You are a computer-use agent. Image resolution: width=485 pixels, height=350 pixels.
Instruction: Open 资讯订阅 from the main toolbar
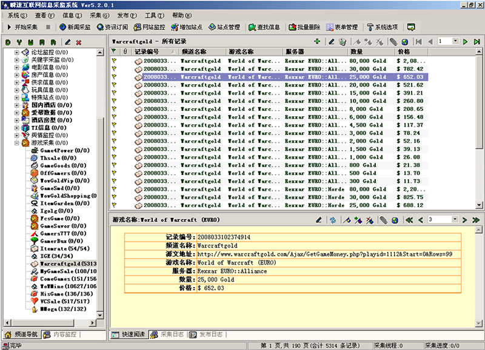(112, 27)
